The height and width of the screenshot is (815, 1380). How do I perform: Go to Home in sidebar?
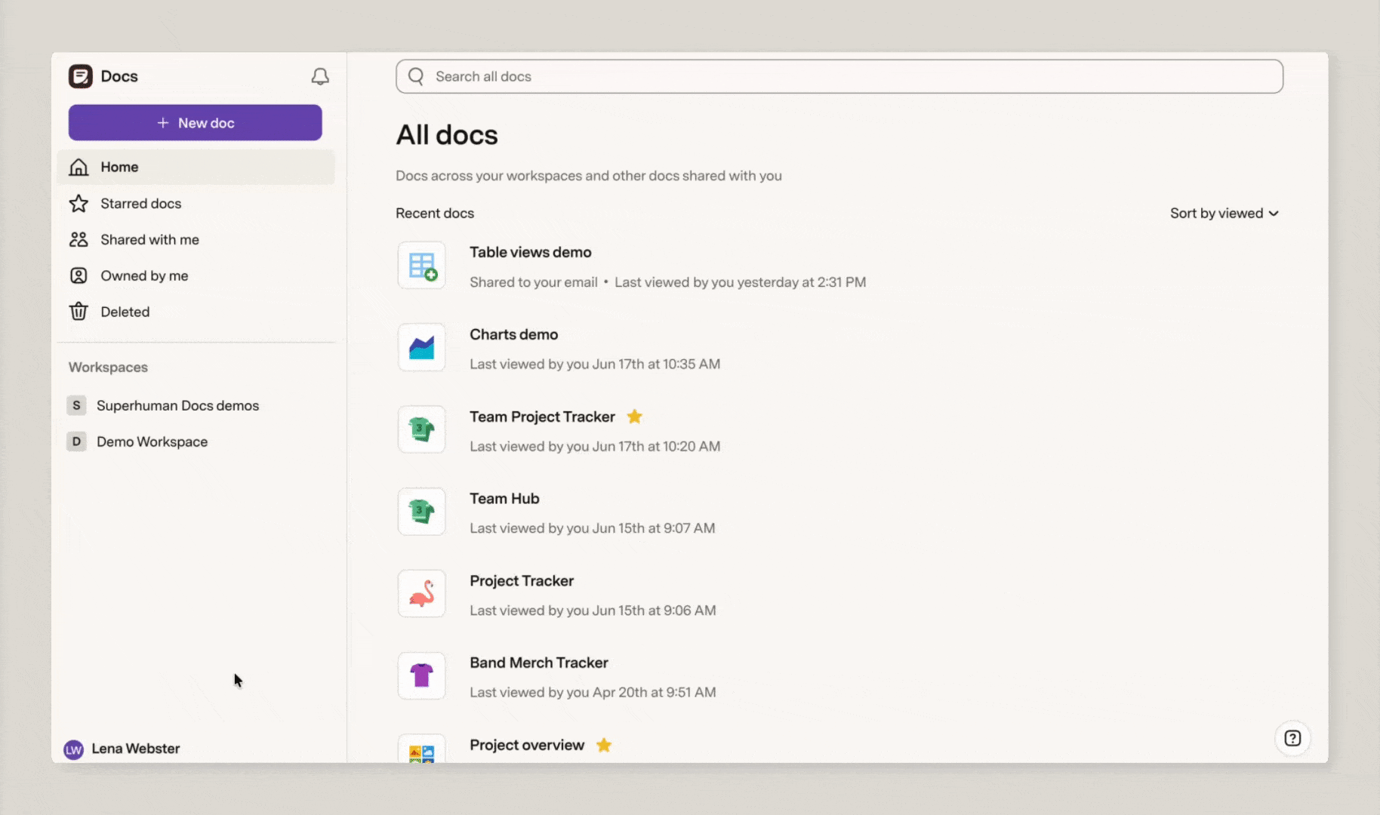point(196,167)
